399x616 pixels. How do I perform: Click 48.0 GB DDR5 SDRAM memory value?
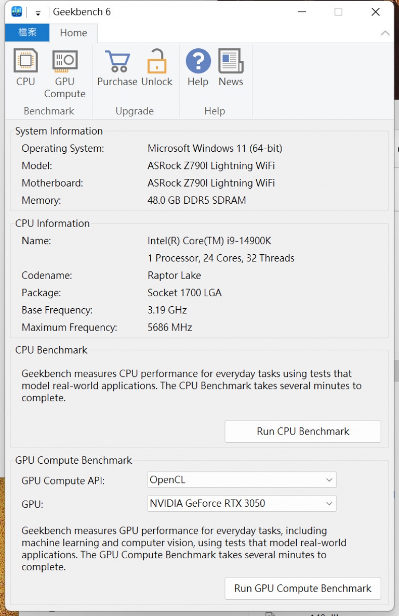(x=197, y=200)
